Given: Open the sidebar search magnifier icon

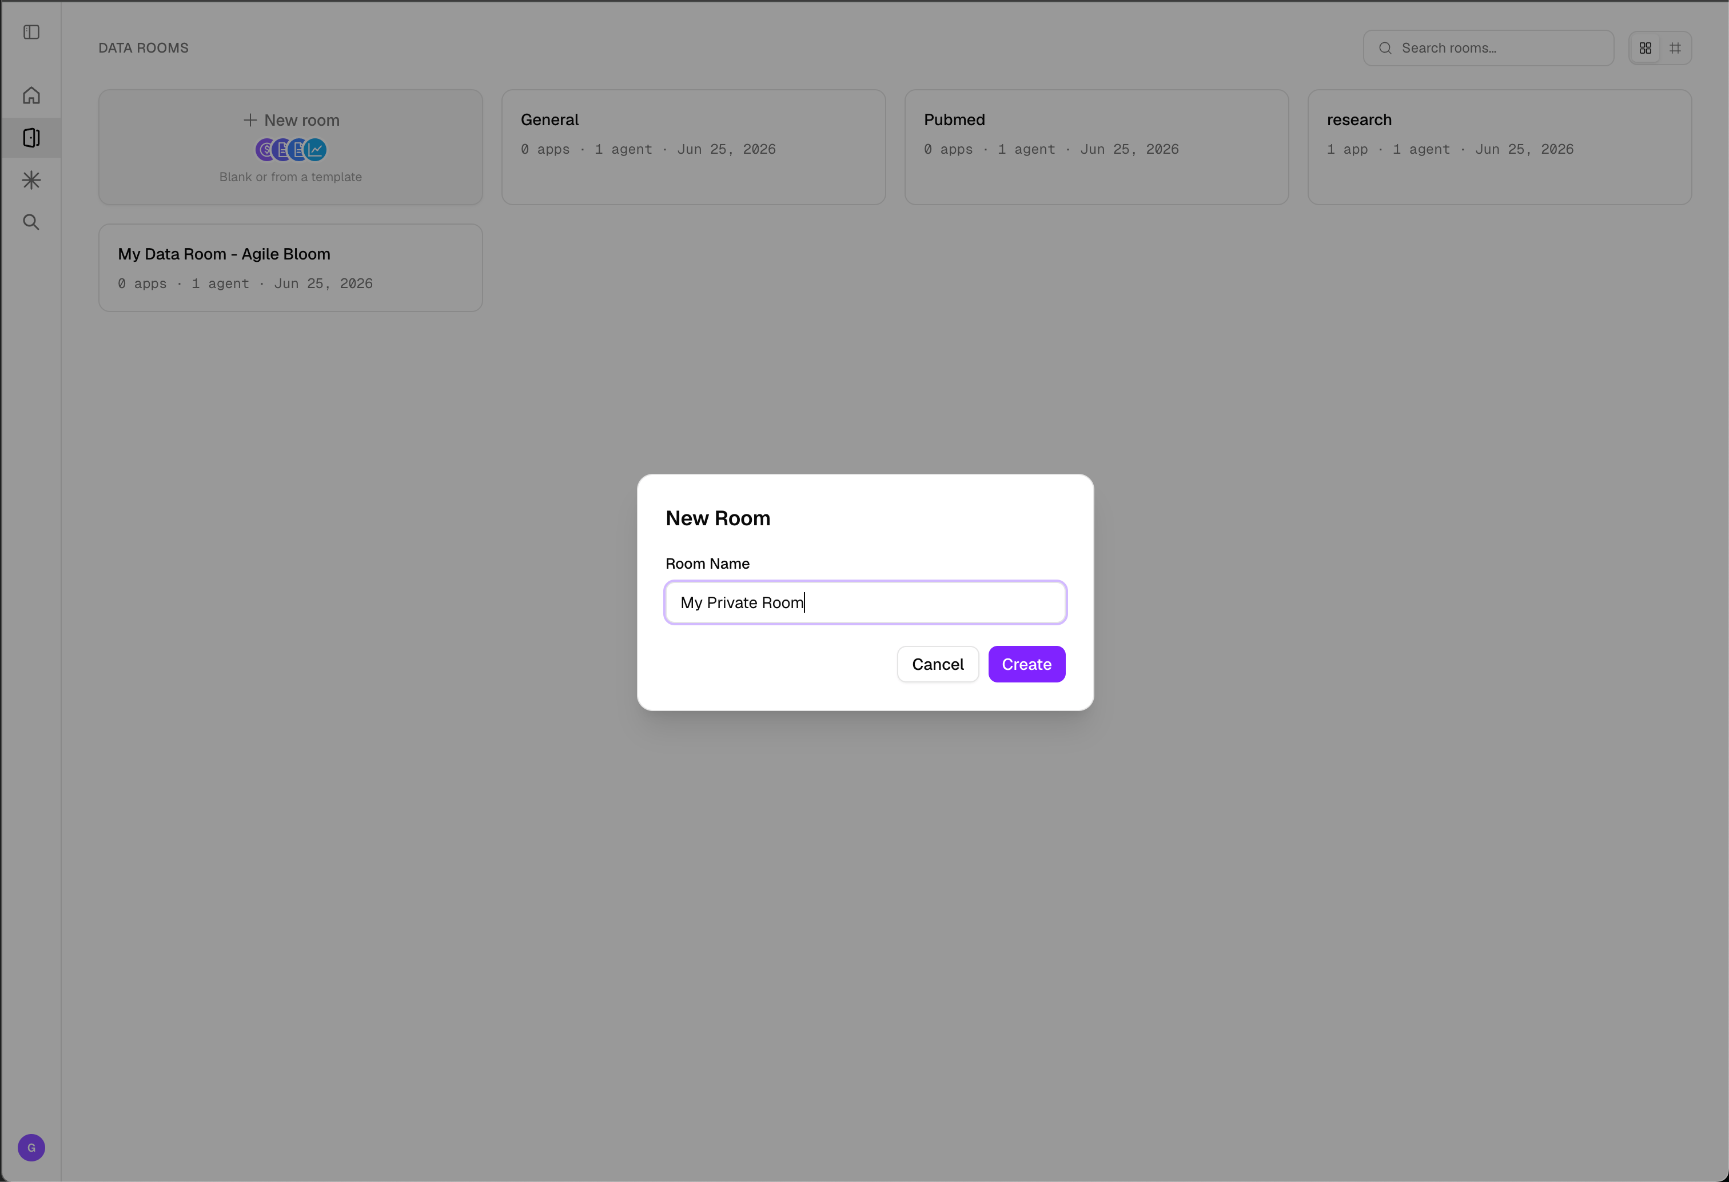Looking at the screenshot, I should click(31, 222).
